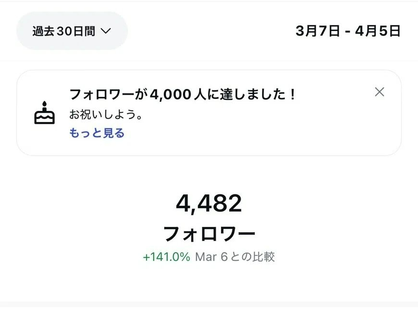Click the お祝いしよう。 subtitle text
Screen dimensions: 418x325
pos(106,115)
